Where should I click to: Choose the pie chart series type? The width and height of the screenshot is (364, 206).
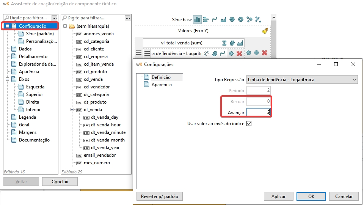pos(232,20)
